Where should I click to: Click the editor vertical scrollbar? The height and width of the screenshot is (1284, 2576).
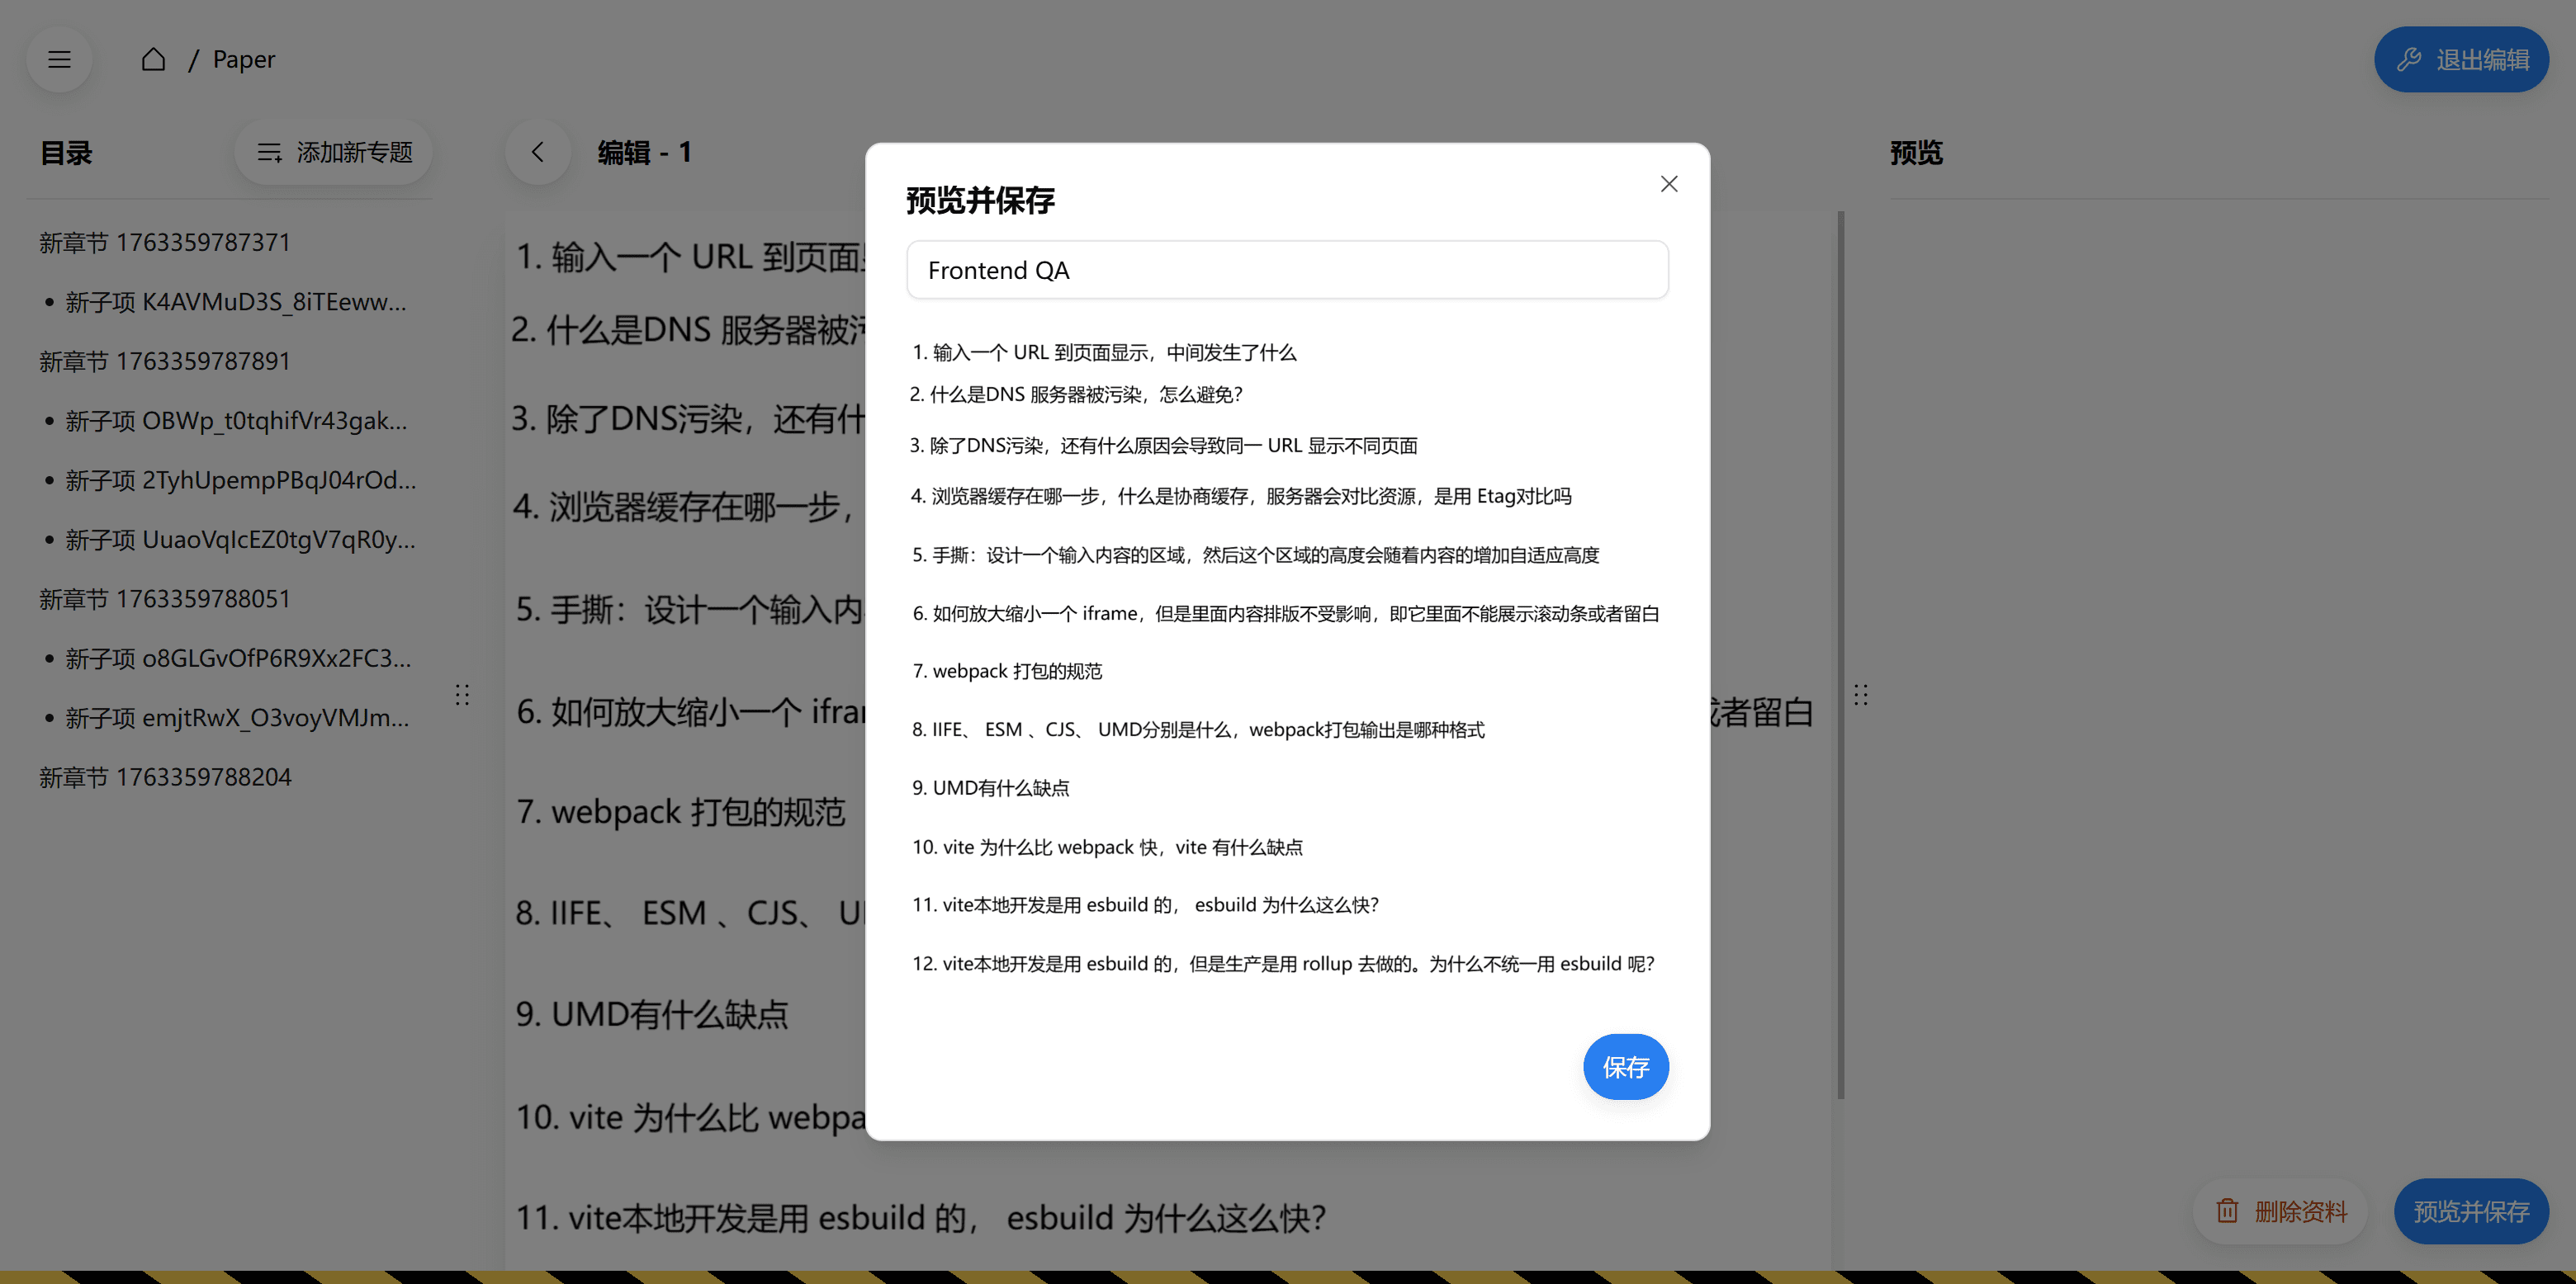(1840, 654)
